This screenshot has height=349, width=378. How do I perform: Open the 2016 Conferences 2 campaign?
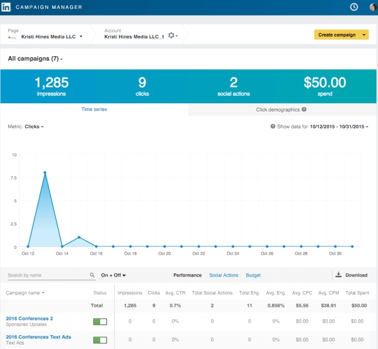coord(30,318)
